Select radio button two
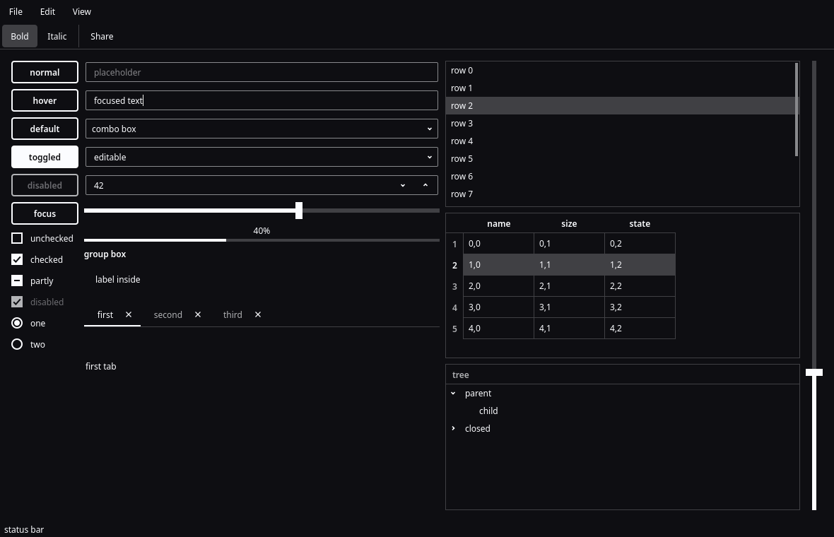834x537 pixels. pos(17,345)
